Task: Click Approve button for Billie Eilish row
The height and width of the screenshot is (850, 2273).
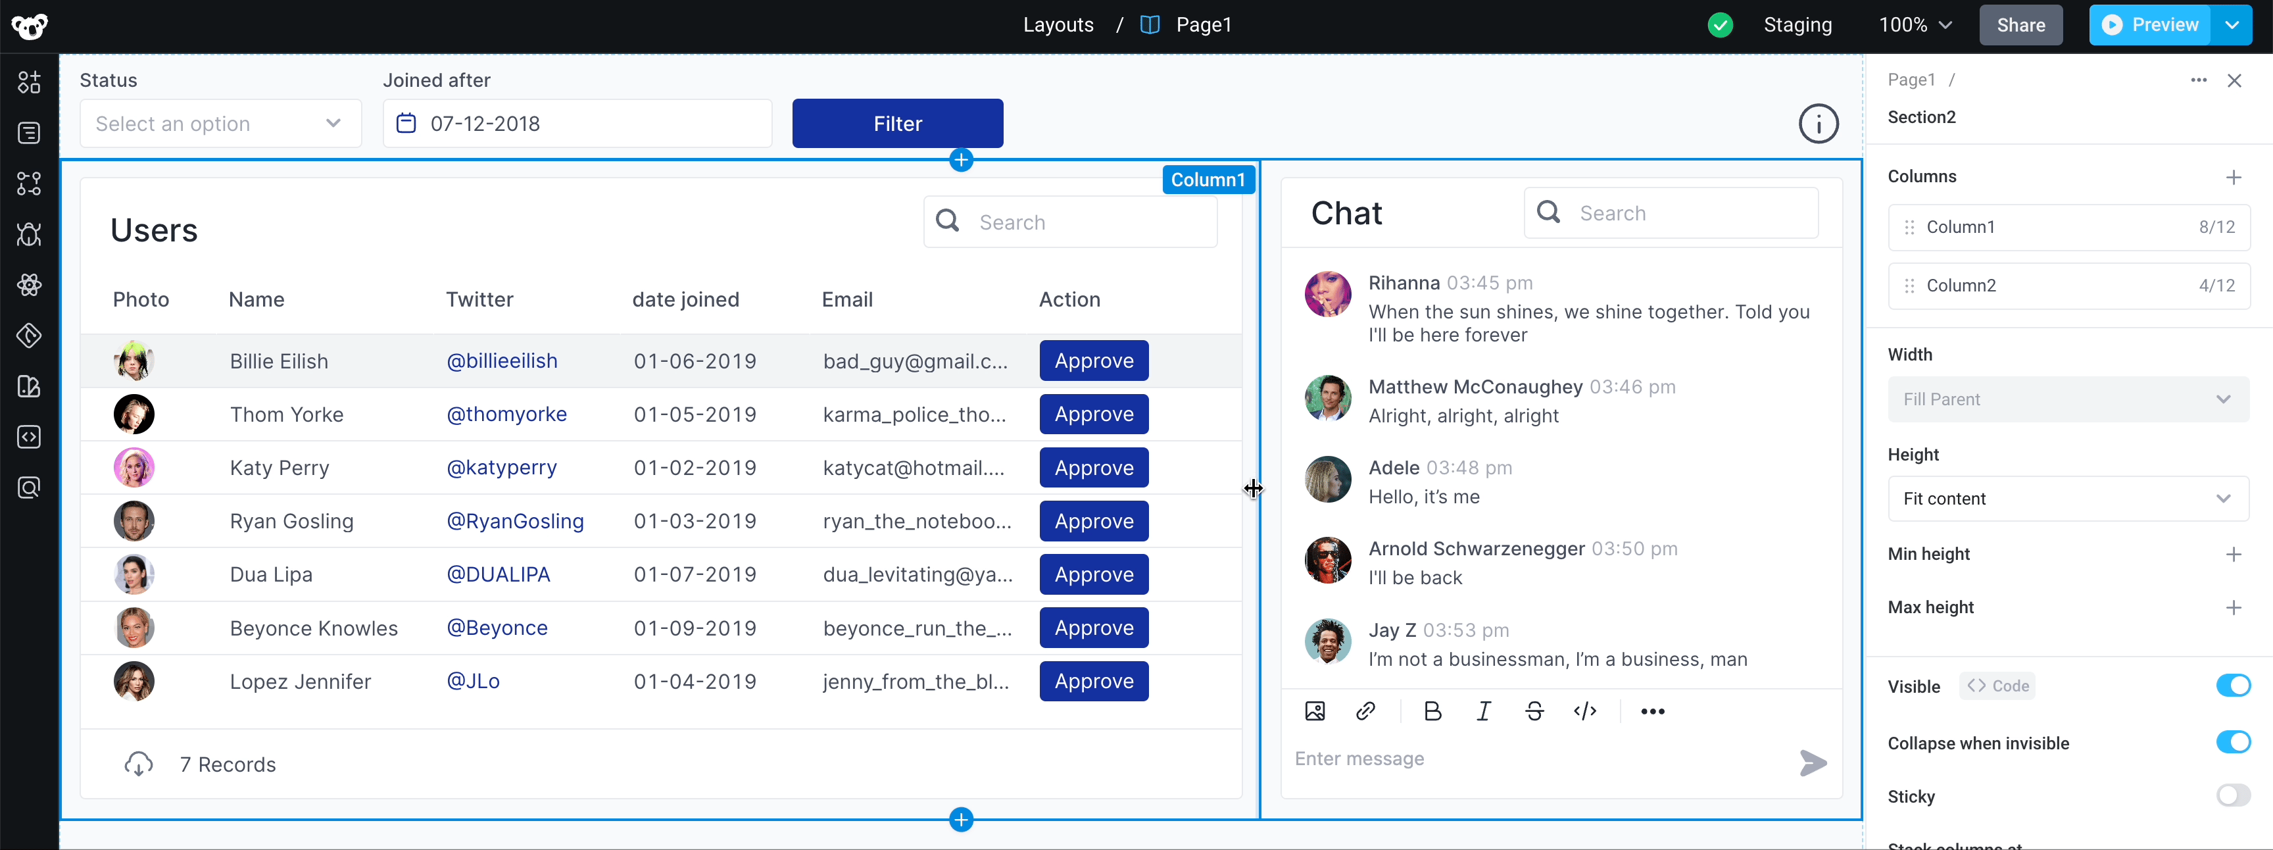Action: [x=1093, y=360]
